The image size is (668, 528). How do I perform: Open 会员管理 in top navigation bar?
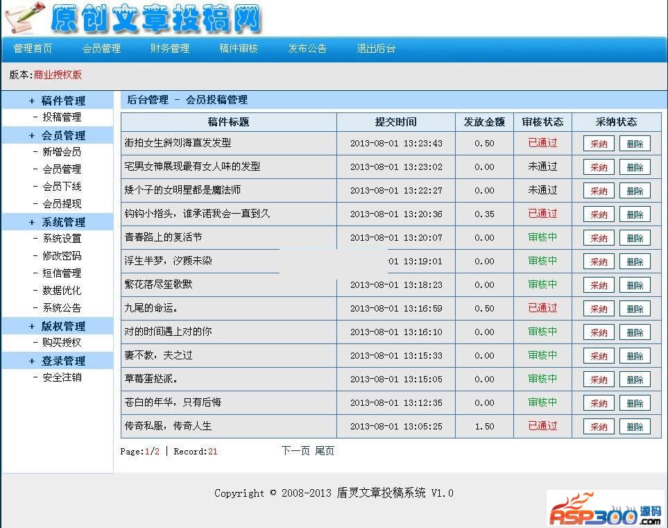[x=101, y=49]
